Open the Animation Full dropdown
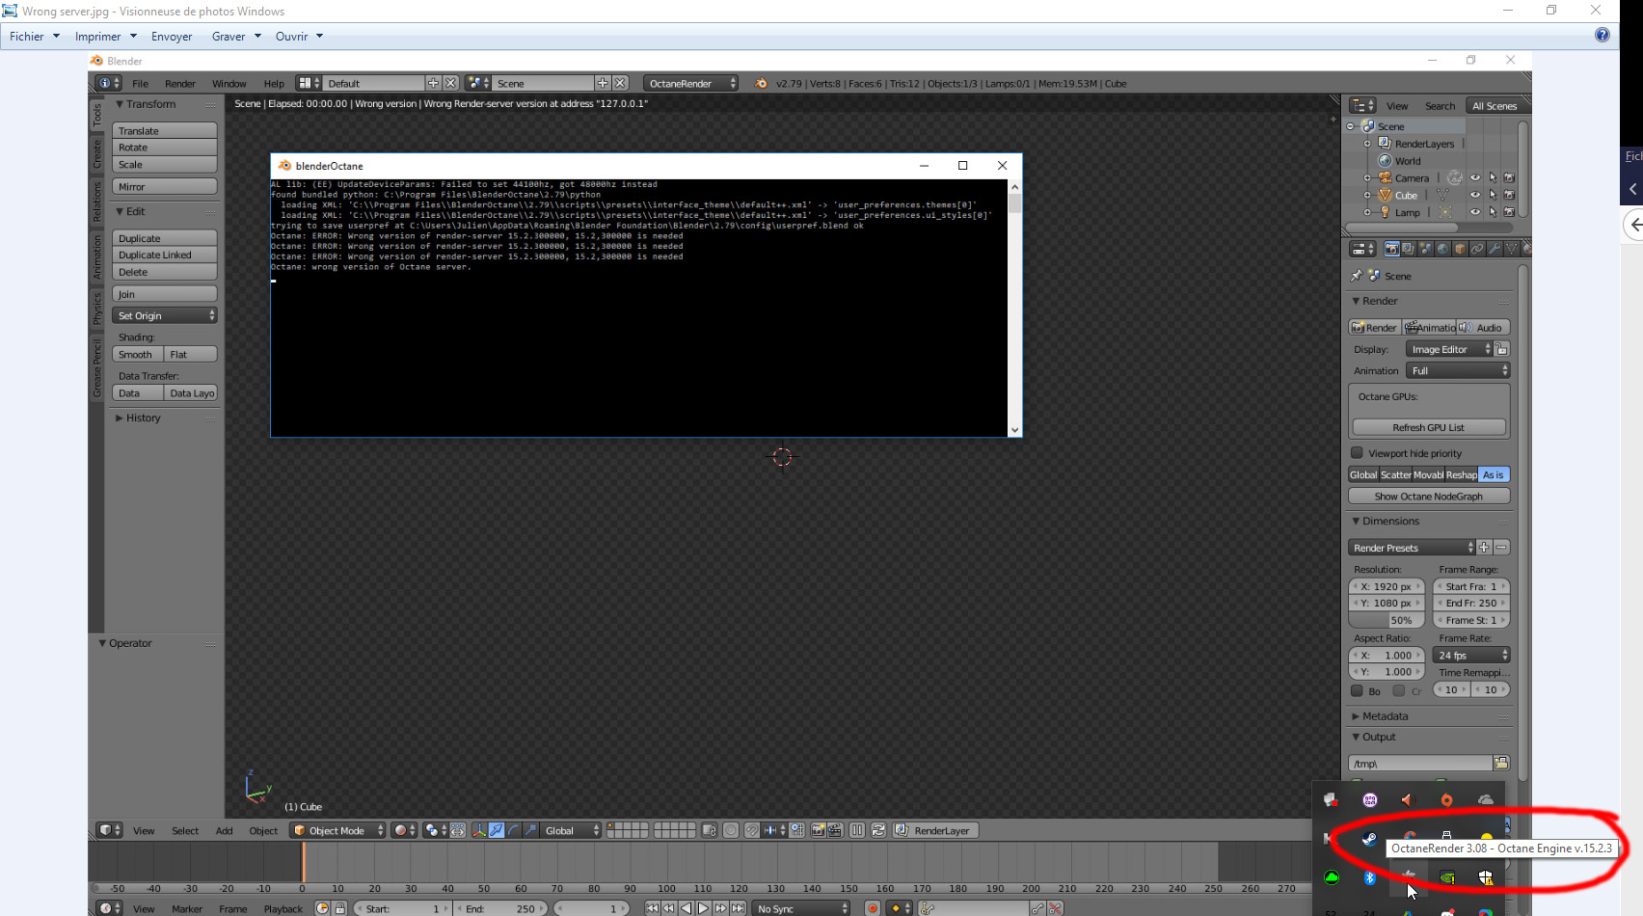The image size is (1643, 916). [1458, 371]
